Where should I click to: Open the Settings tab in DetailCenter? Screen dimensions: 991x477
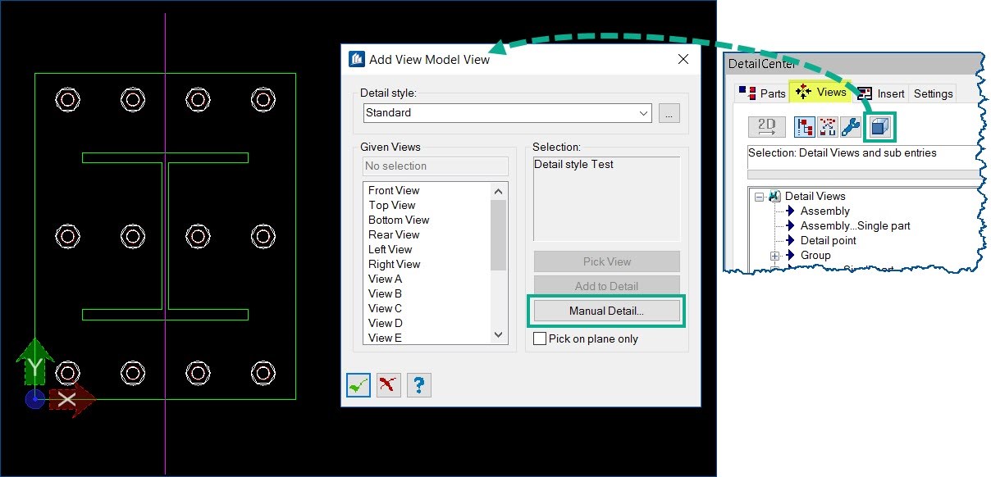coord(932,93)
